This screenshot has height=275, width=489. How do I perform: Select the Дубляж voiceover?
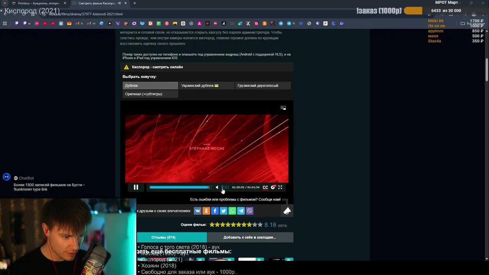coord(151,86)
